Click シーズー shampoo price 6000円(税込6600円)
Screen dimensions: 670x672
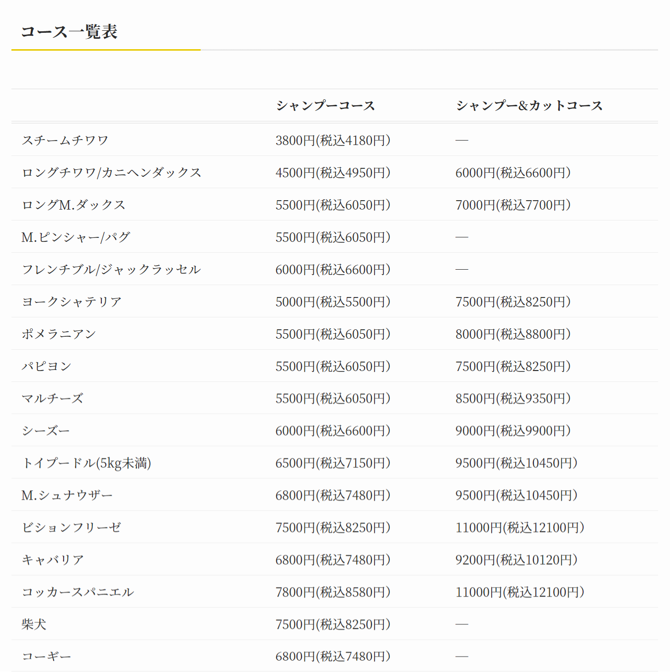333,431
